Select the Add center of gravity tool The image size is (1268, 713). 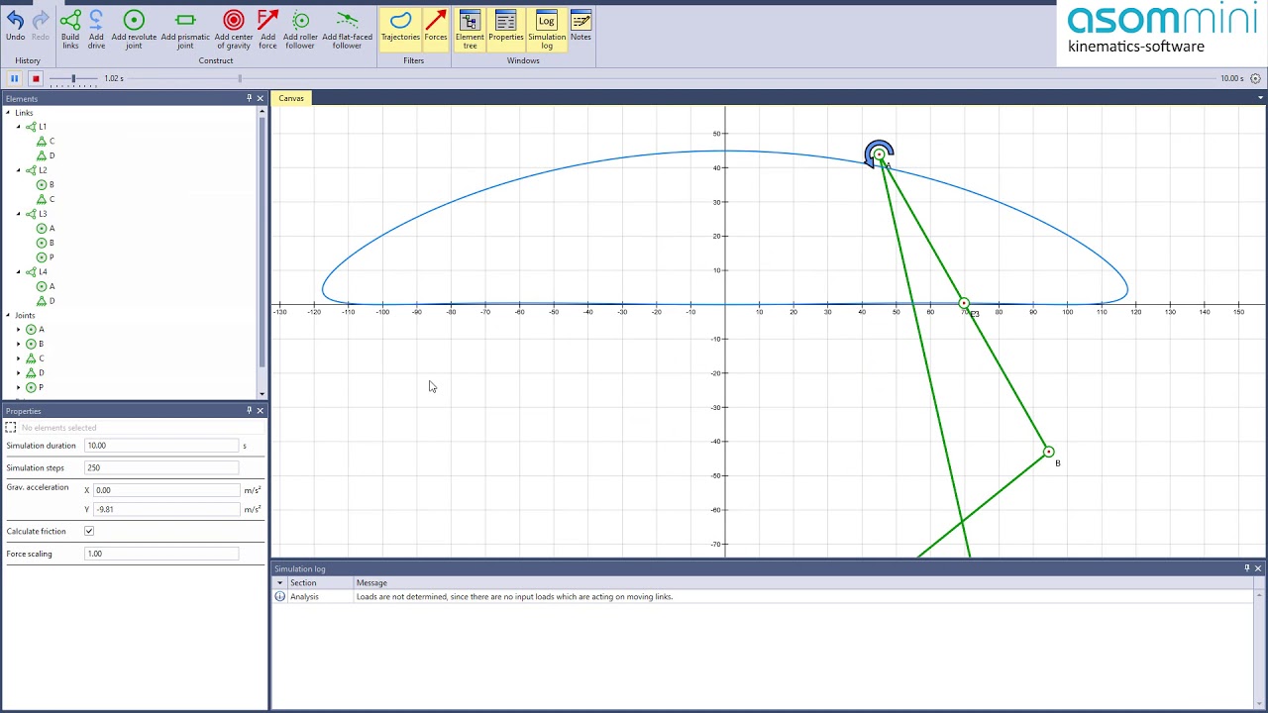[x=234, y=30]
